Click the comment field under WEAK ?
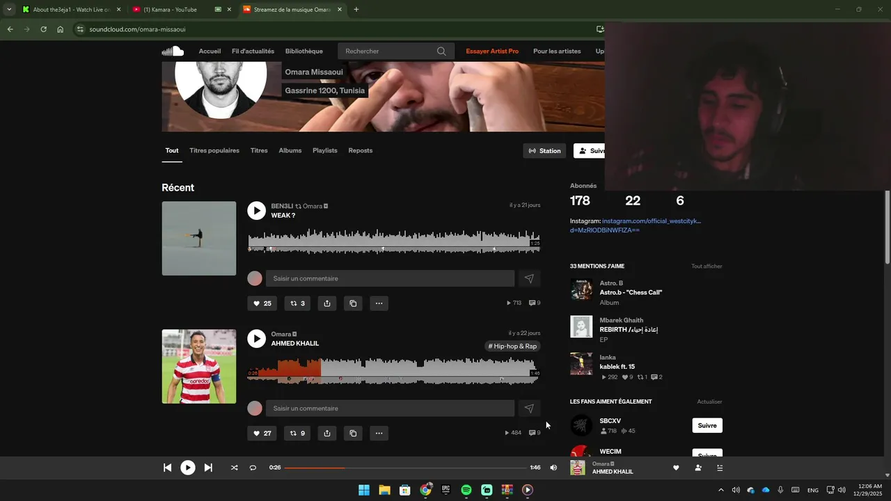 point(390,278)
